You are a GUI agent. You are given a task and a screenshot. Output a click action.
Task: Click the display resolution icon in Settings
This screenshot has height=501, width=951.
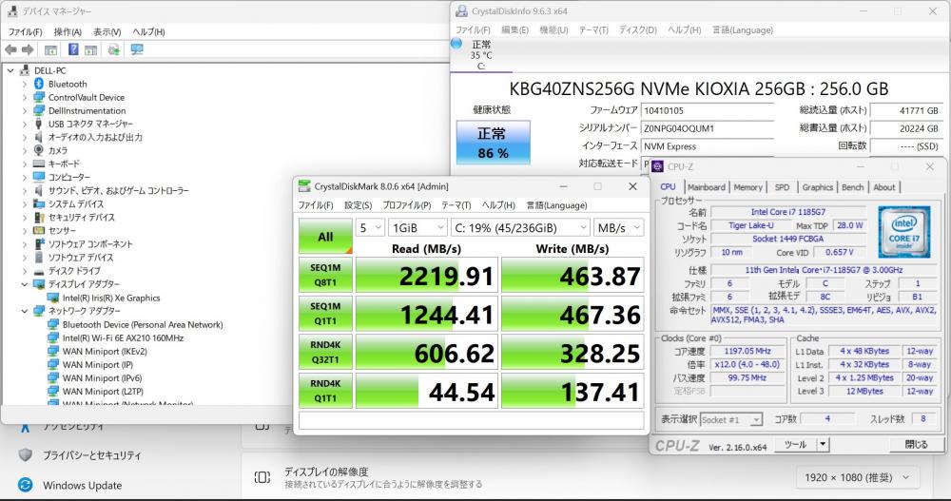pyautogui.click(x=262, y=477)
